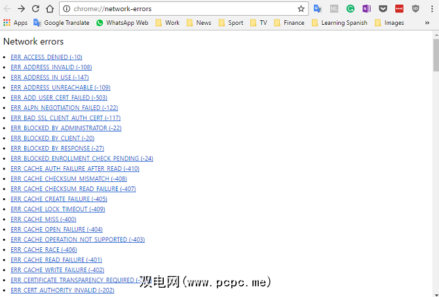Bookmark this page with the star icon
The width and height of the screenshot is (439, 297).
click(301, 9)
